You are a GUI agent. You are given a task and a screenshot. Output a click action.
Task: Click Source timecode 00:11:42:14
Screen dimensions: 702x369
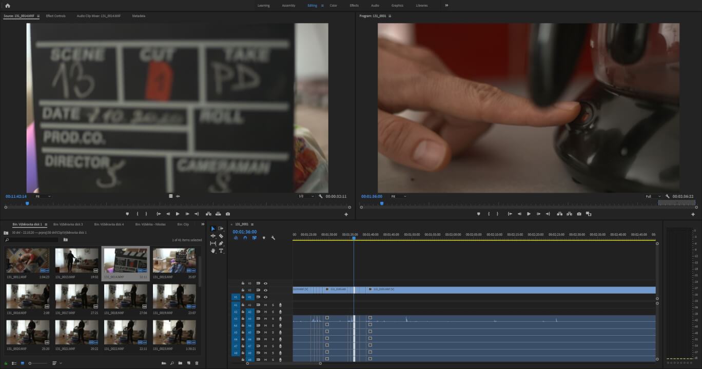point(16,196)
